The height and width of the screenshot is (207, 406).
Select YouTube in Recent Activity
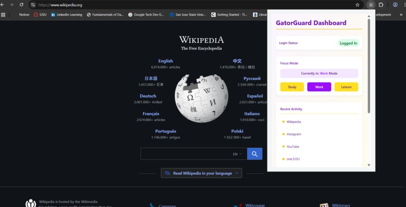pos(293,147)
